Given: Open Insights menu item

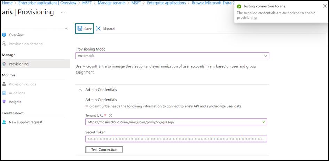Looking at the screenshot, I should coord(15,102).
